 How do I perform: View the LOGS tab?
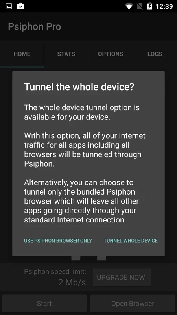155,54
